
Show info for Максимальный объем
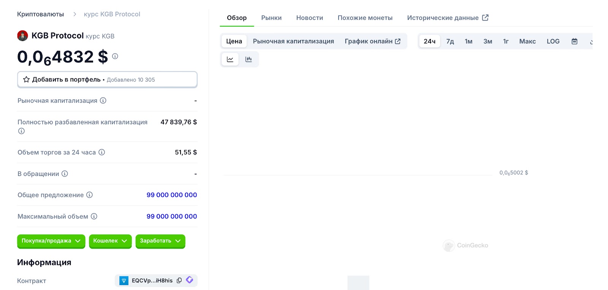pyautogui.click(x=94, y=216)
